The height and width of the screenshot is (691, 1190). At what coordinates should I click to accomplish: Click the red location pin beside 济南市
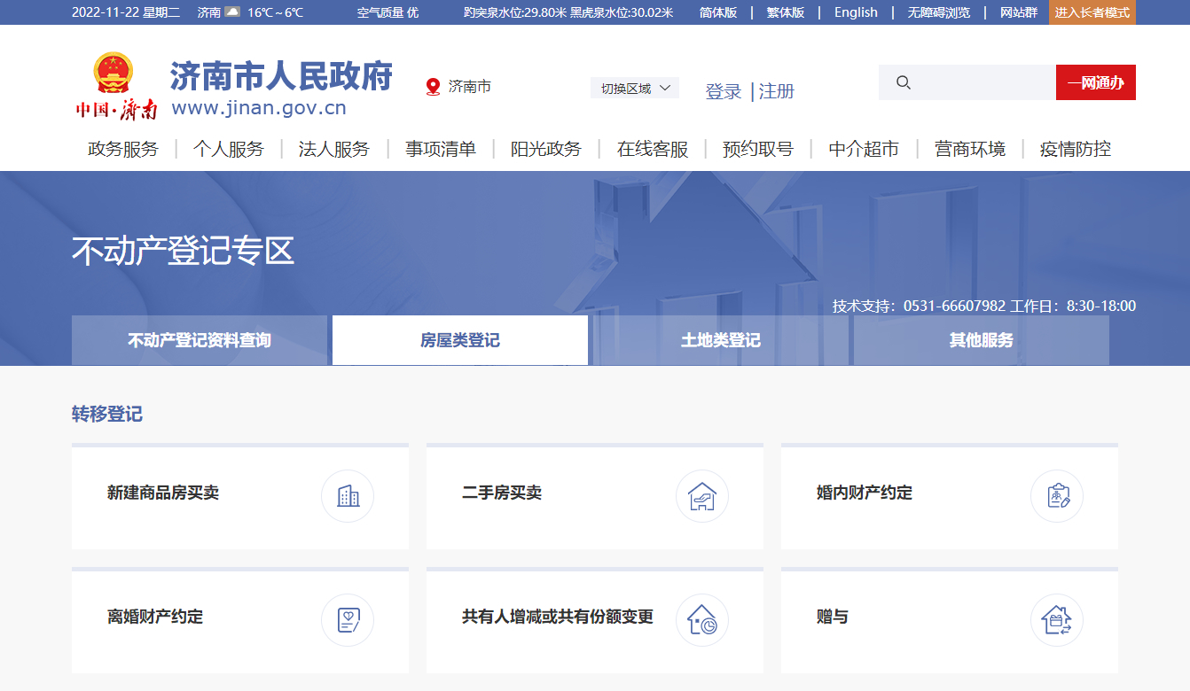click(433, 87)
